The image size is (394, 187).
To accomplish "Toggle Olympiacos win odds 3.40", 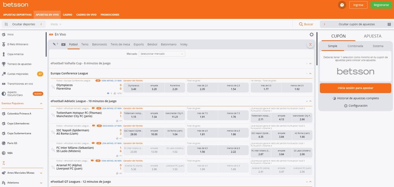I will tap(134, 88).
